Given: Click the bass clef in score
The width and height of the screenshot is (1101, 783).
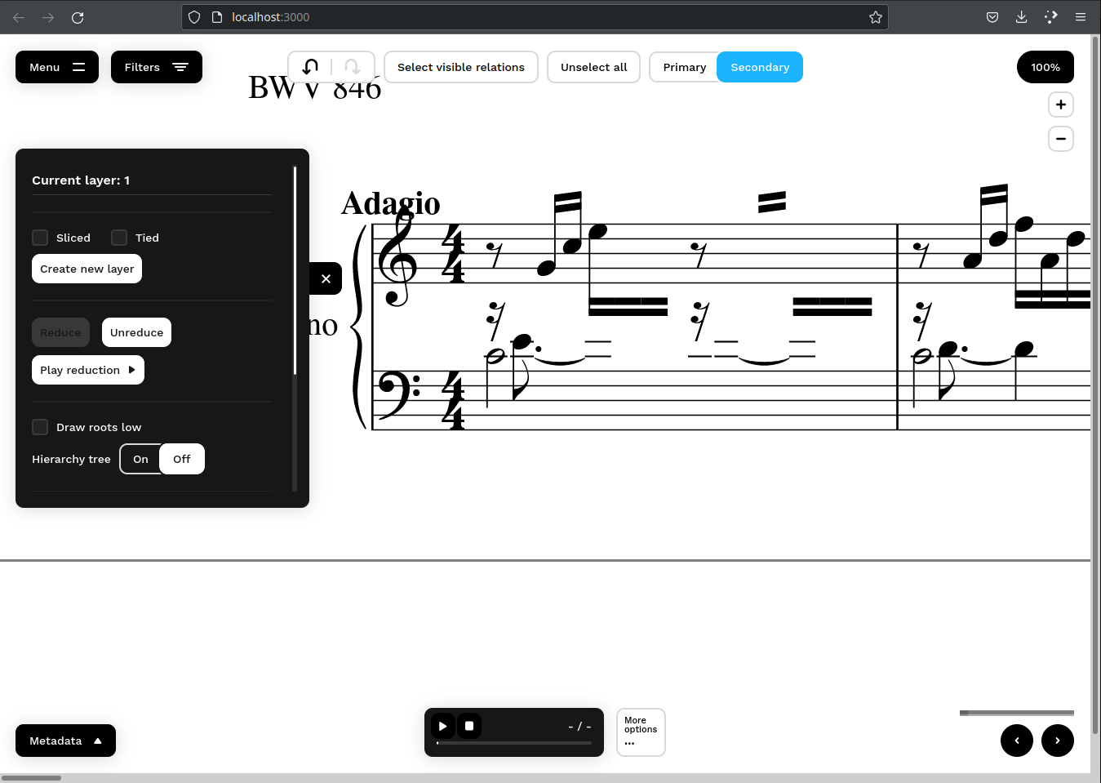Looking at the screenshot, I should [399, 396].
